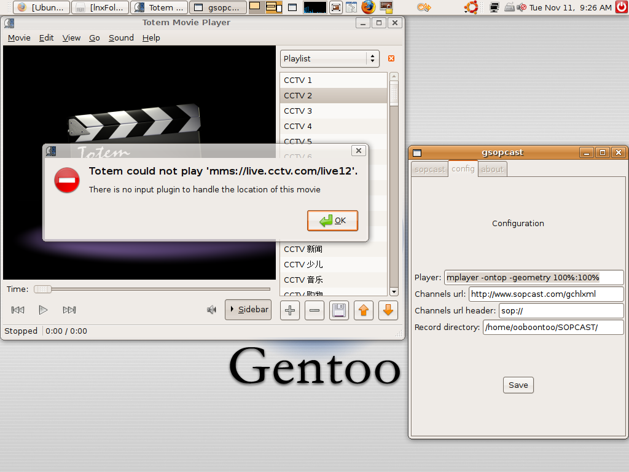Skip to the next track in Totem

tap(69, 310)
